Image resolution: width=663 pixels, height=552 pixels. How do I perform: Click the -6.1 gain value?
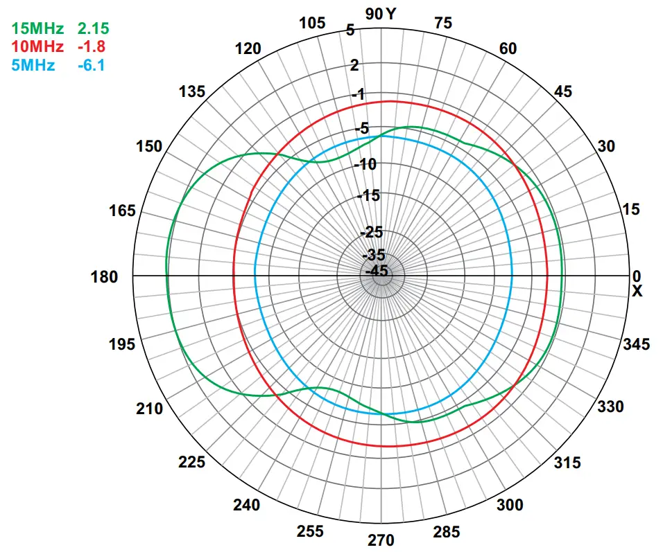point(92,65)
